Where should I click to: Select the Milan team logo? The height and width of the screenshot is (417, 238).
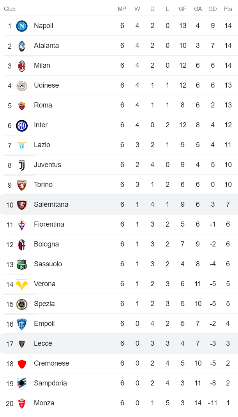tap(22, 66)
